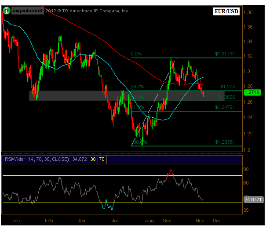Click the overbought level 70 box
The width and height of the screenshot is (266, 232).
tap(102, 159)
